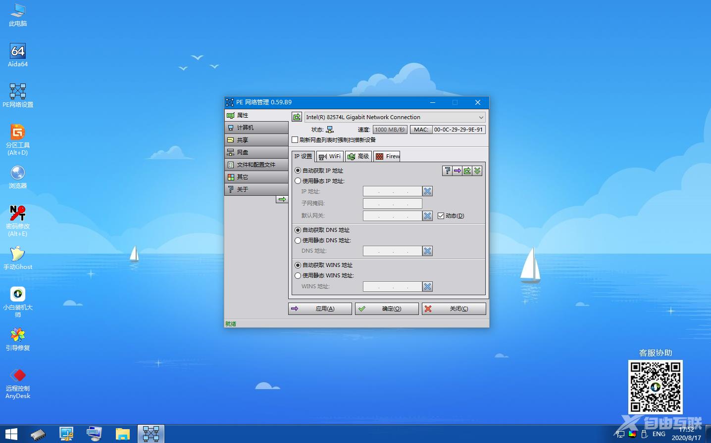Open 密码修改 desktop icon
711x443 pixels.
[x=18, y=221]
